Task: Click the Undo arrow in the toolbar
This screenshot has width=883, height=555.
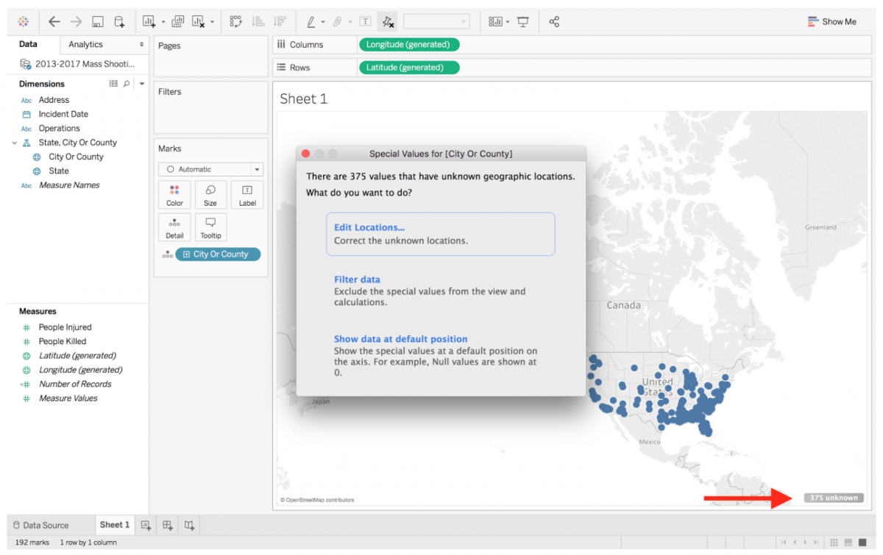Action: 54,21
